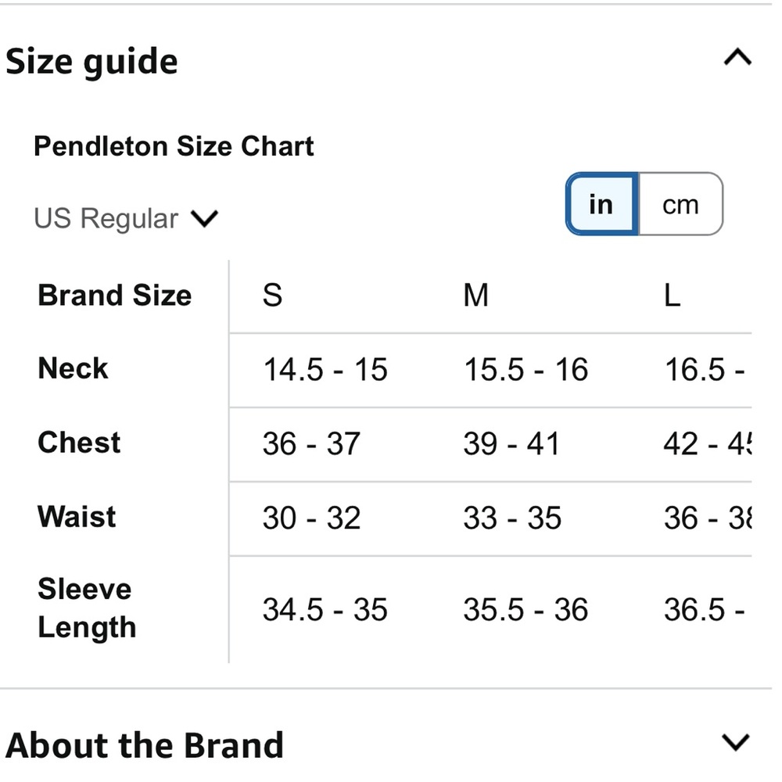
Task: Click the chevron next to Size guide
Action: pyautogui.click(x=736, y=57)
